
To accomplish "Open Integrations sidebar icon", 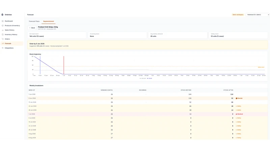I will [x=3, y=48].
